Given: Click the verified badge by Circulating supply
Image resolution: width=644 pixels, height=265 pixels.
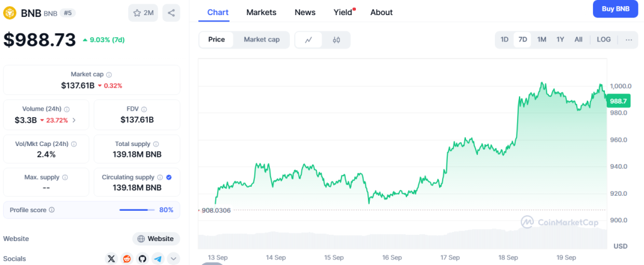Looking at the screenshot, I should pyautogui.click(x=169, y=178).
